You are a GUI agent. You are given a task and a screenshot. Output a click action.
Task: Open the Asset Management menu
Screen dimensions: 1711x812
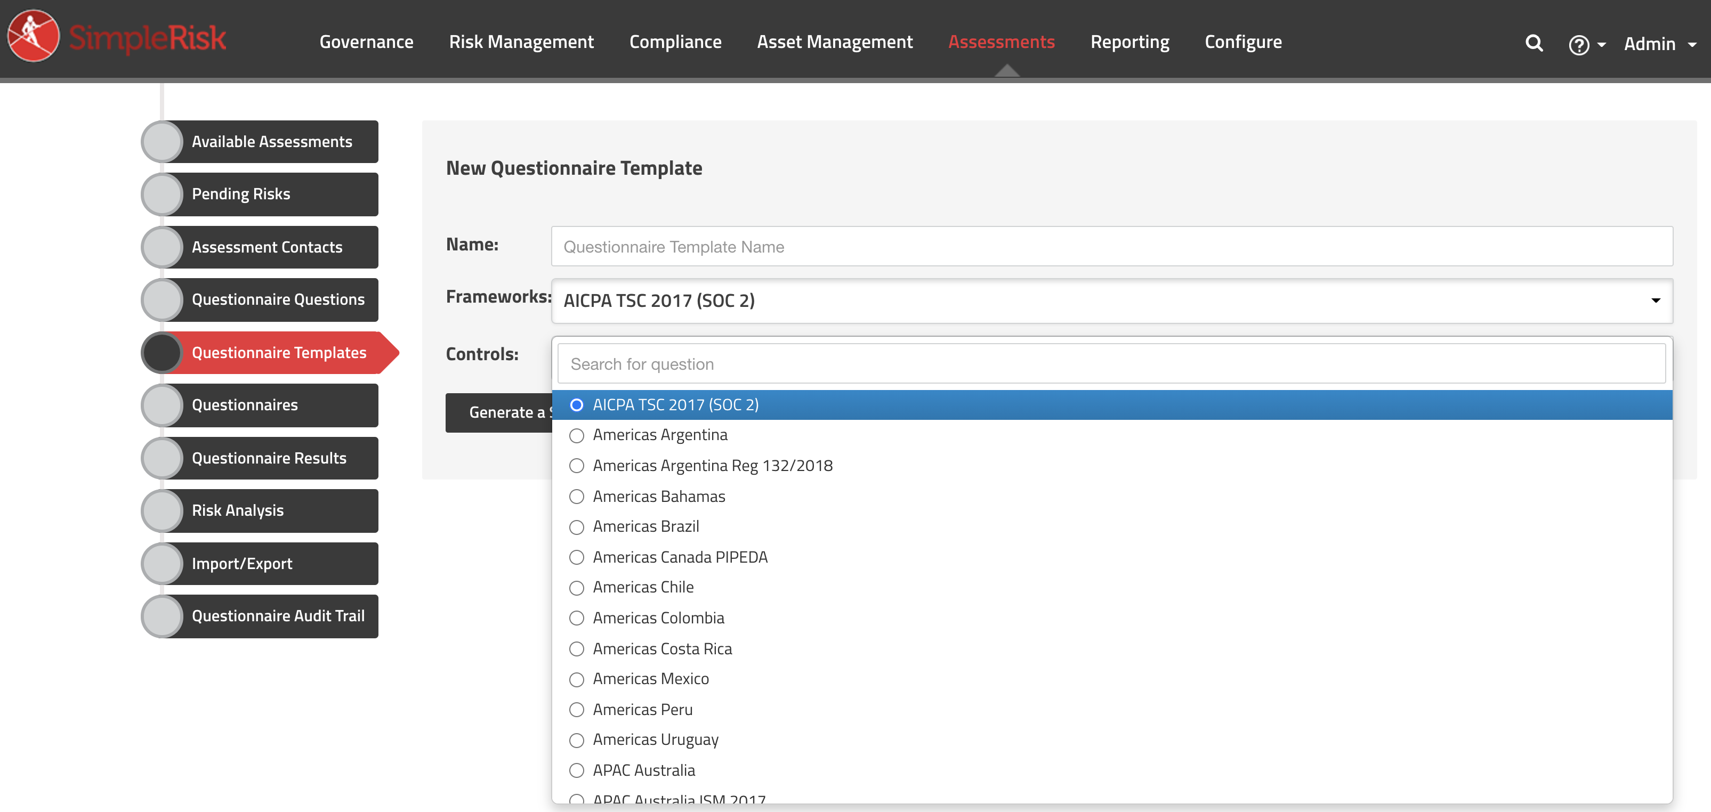point(834,41)
